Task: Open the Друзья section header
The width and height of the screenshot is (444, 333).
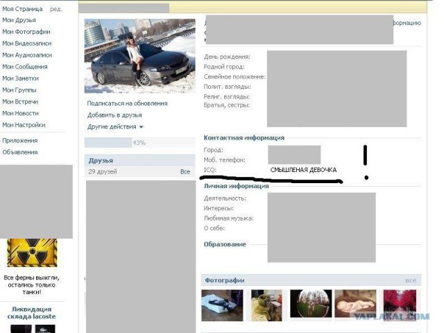Action: pyautogui.click(x=140, y=160)
